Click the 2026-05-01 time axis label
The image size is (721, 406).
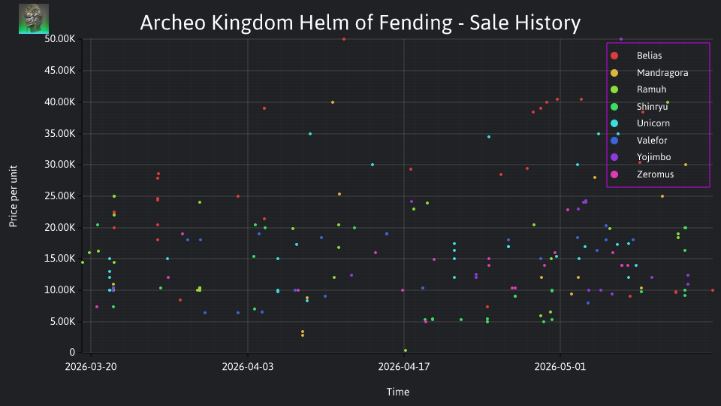tap(560, 367)
